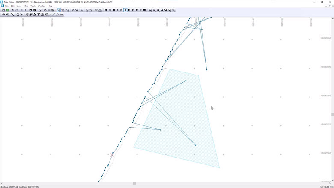Image resolution: width=334 pixels, height=188 pixels.
Task: Click the Save icon in toolbar
Action: coord(8,10)
